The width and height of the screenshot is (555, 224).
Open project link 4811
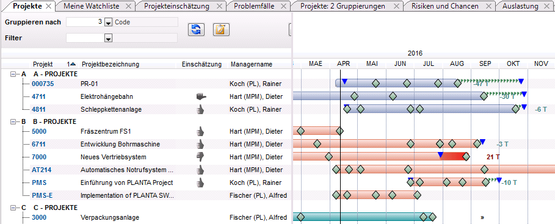tap(38, 109)
